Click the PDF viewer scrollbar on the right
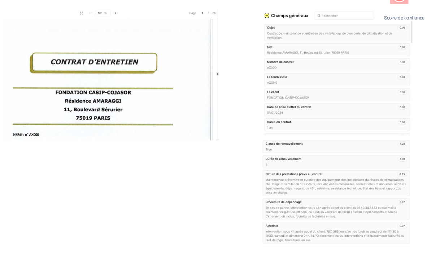The width and height of the screenshot is (427, 258). [x=217, y=74]
